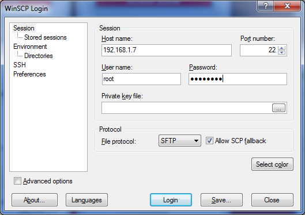Open the File protocol SFTP dropdown
Viewport: 305px width, 215px height.
click(x=180, y=140)
